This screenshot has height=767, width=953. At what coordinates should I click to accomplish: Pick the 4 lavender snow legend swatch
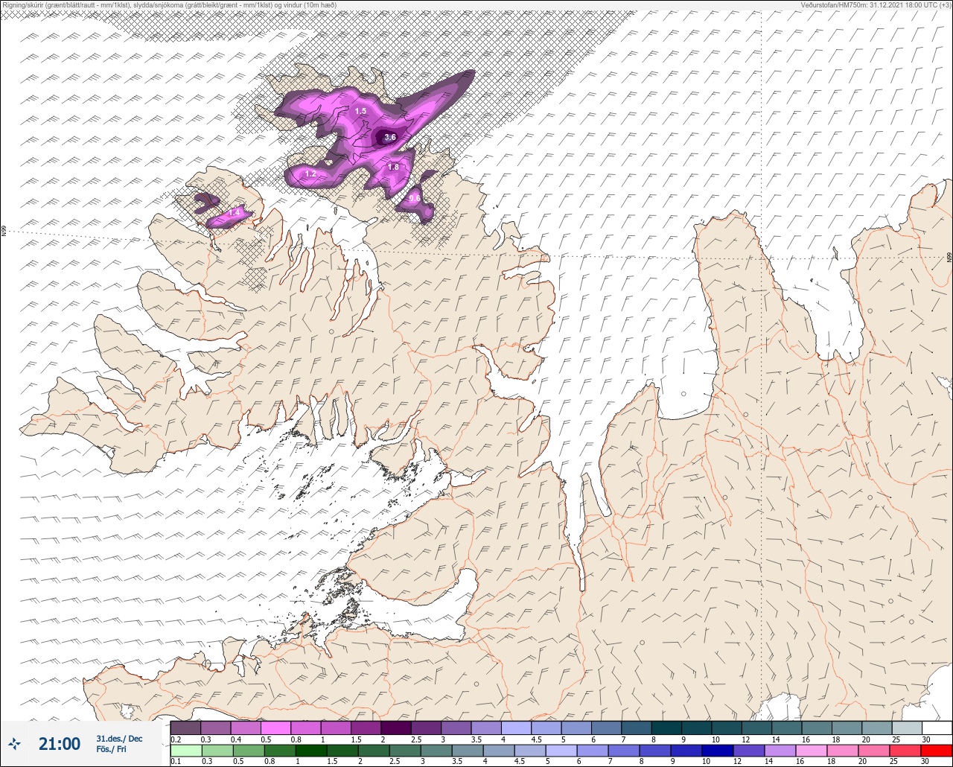click(516, 728)
